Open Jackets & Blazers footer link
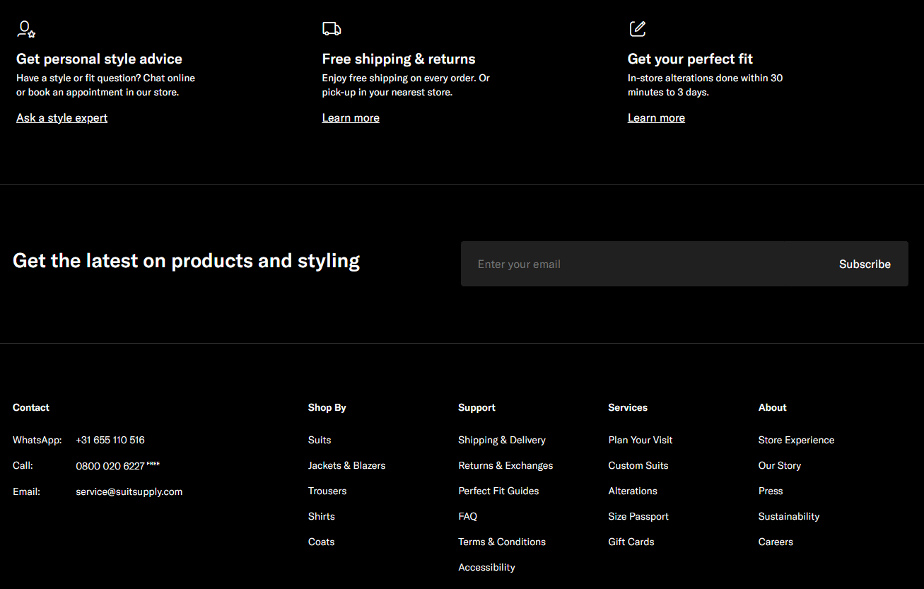This screenshot has width=924, height=589. point(346,465)
